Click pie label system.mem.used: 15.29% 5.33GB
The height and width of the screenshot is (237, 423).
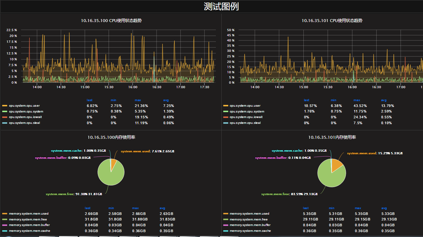point(375,153)
